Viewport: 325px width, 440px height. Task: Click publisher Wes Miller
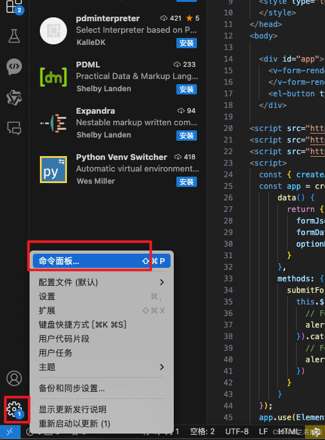tap(96, 181)
